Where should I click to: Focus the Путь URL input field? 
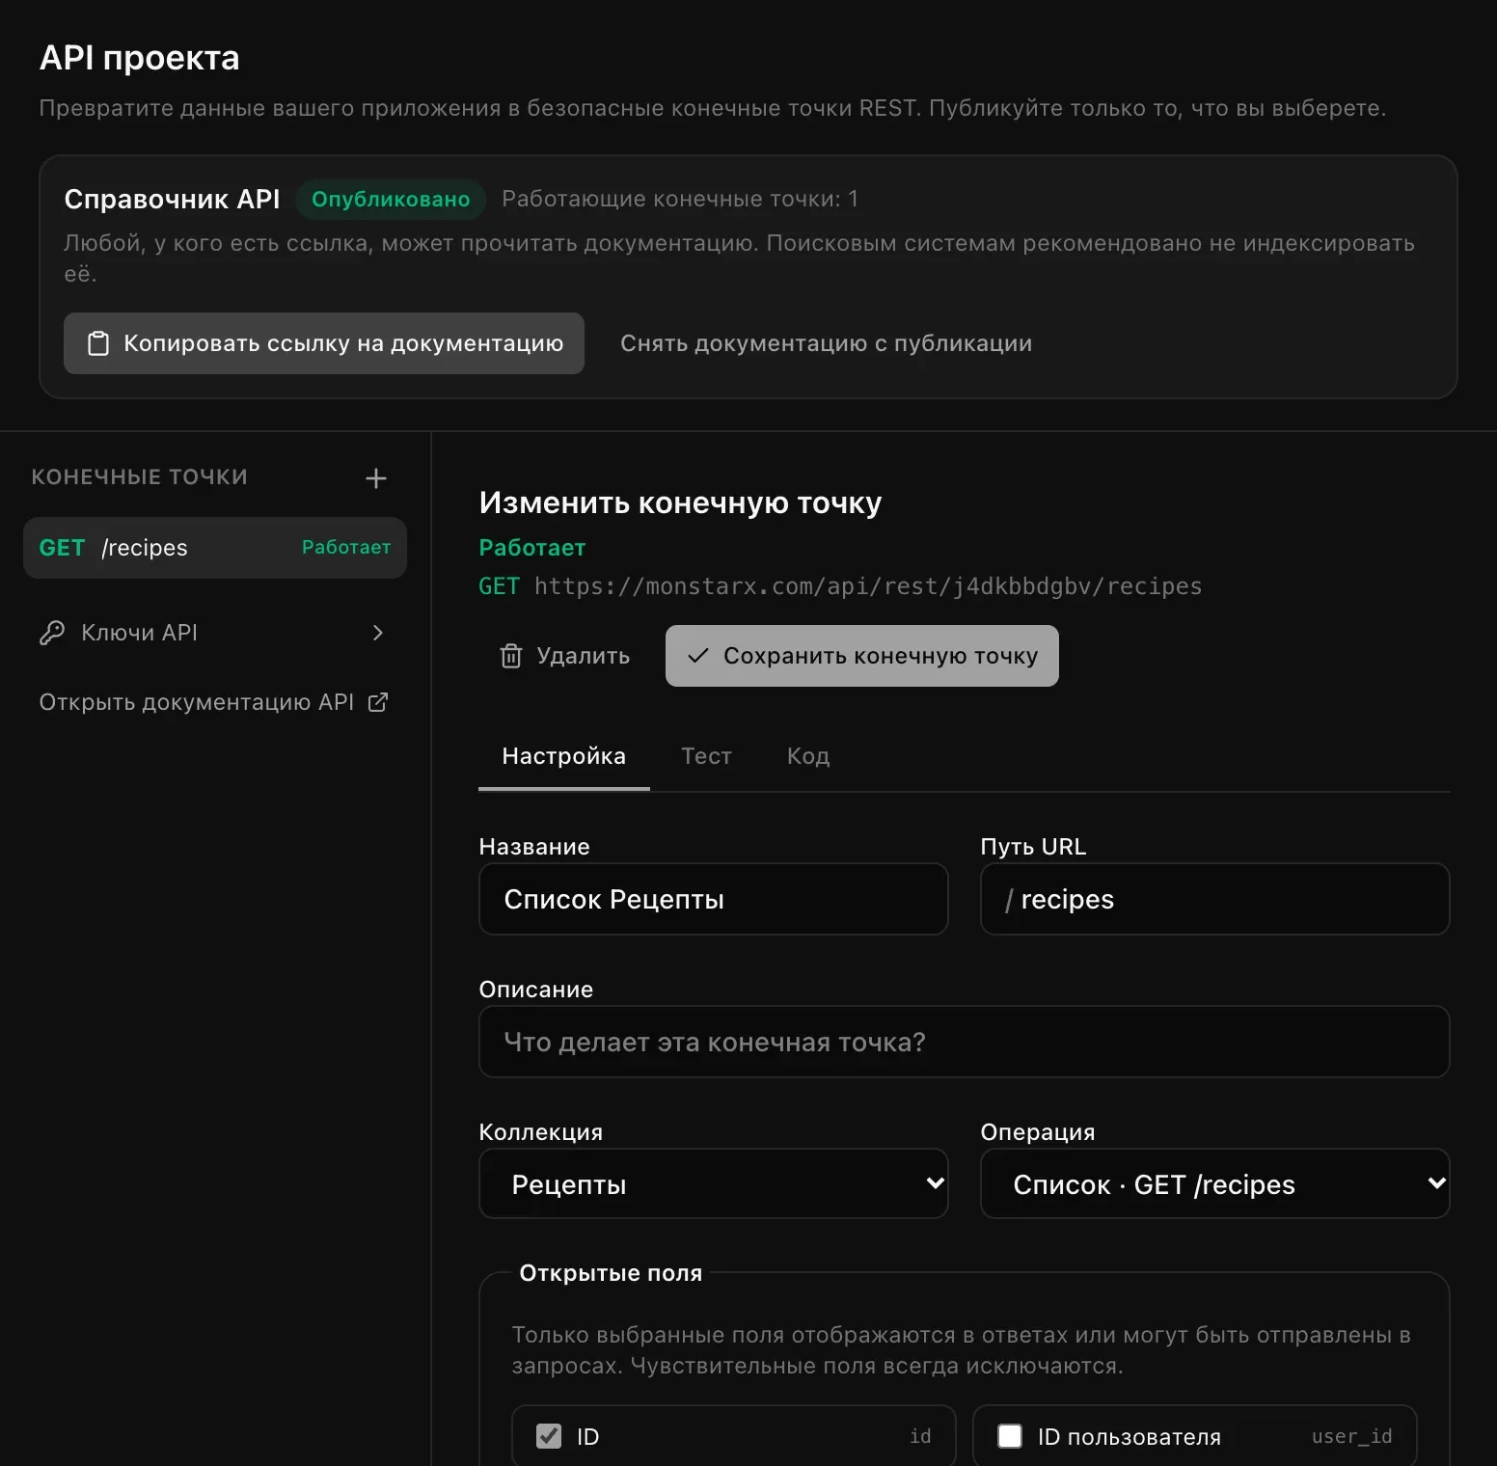(1215, 899)
